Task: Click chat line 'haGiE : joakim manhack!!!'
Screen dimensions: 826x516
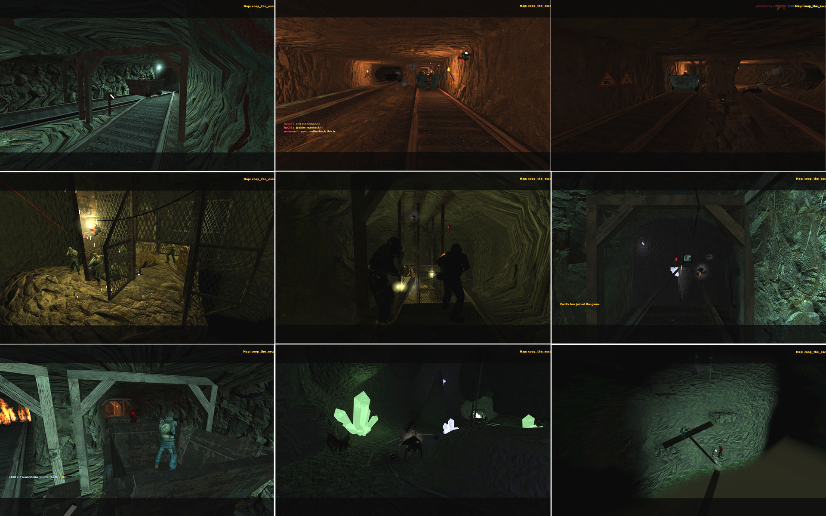Action: click(x=303, y=128)
